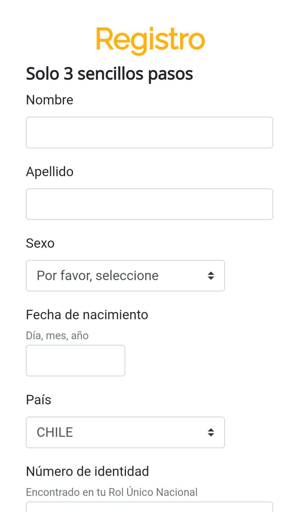This screenshot has width=299, height=512.
Task: Click the up-down arrows in the Sexo selector
Action: (211, 276)
